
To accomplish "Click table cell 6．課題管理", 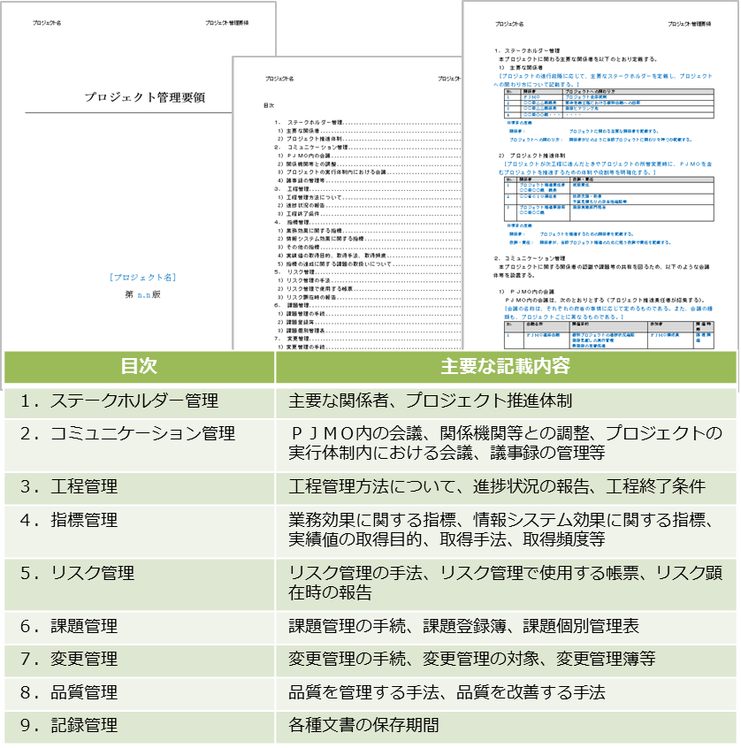I will [139, 627].
